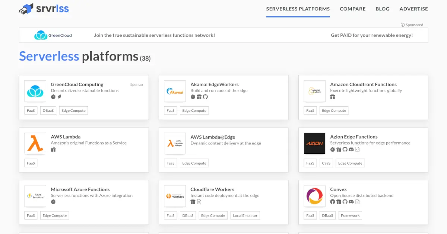Image resolution: width=447 pixels, height=234 pixels.
Task: Click the GreenCloud banner logo
Action: pyautogui.click(x=53, y=35)
